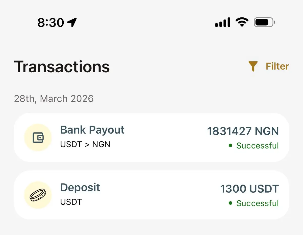The height and width of the screenshot is (235, 303).
Task: Tap the USDT > NGN subtitle
Action: pyautogui.click(x=85, y=144)
